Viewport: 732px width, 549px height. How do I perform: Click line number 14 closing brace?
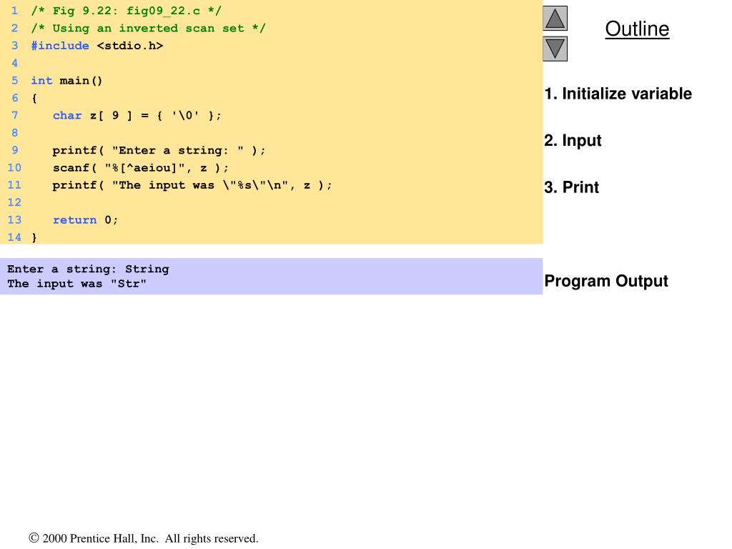click(34, 237)
